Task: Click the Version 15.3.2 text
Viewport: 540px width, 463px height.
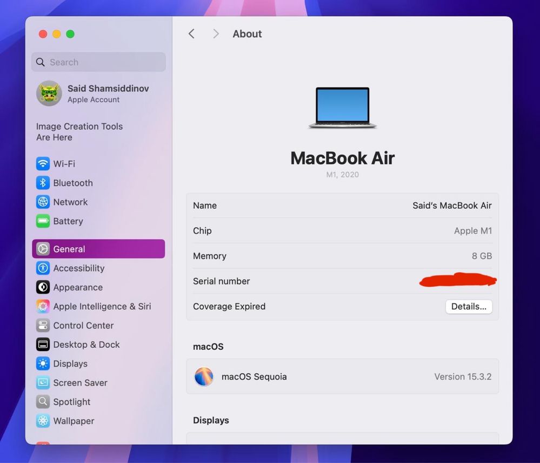Action: [x=463, y=376]
